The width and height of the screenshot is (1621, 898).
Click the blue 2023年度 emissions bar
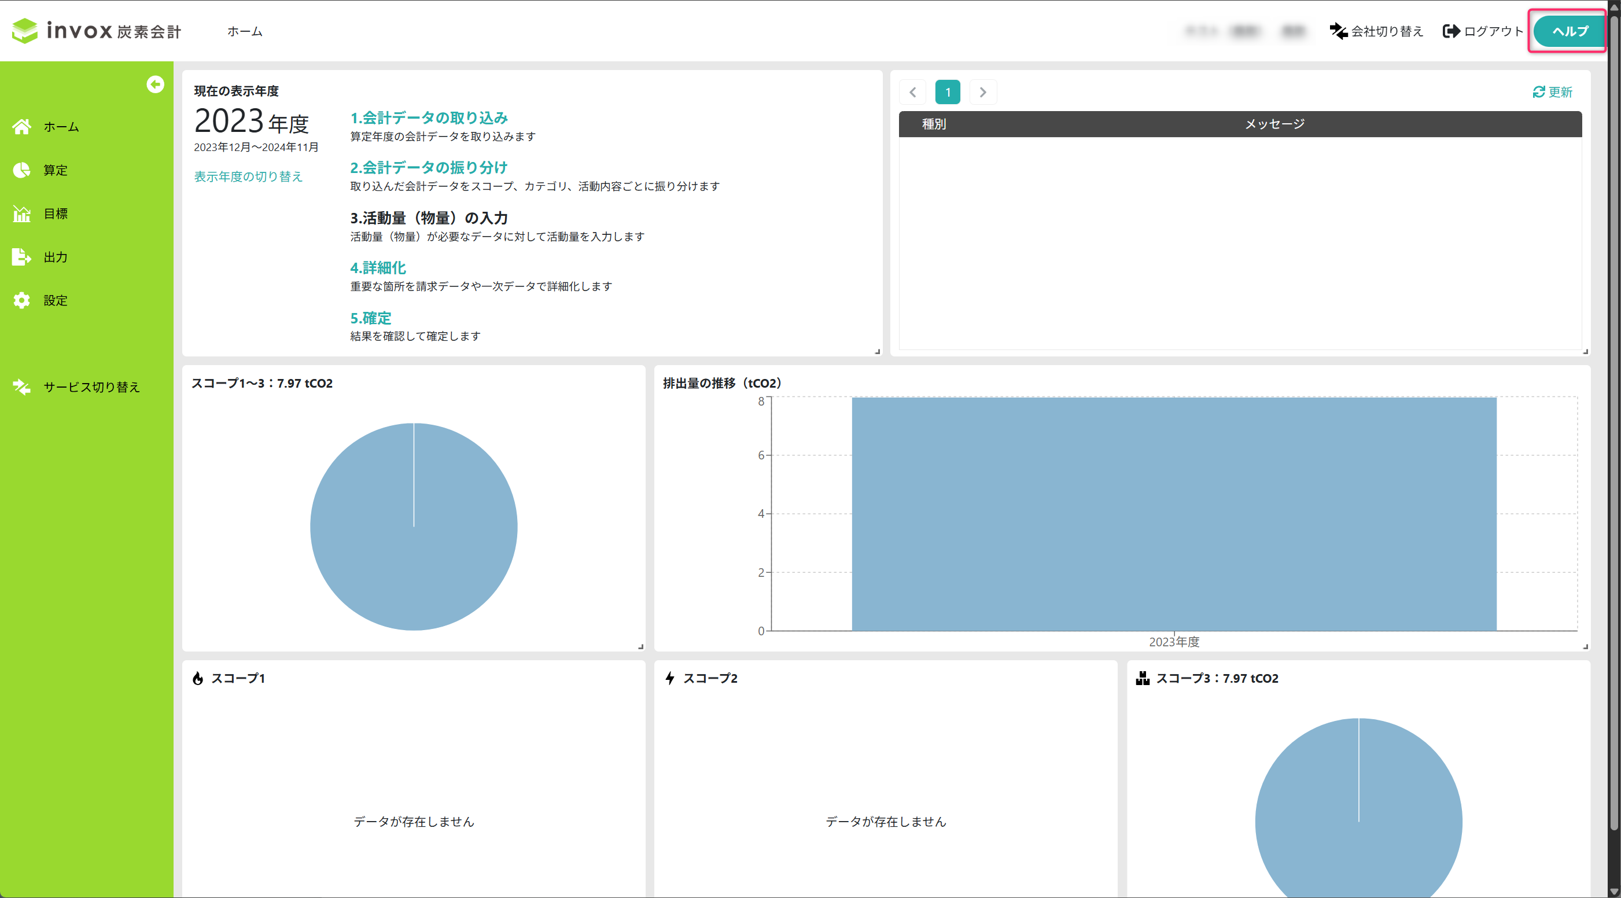[x=1174, y=513]
